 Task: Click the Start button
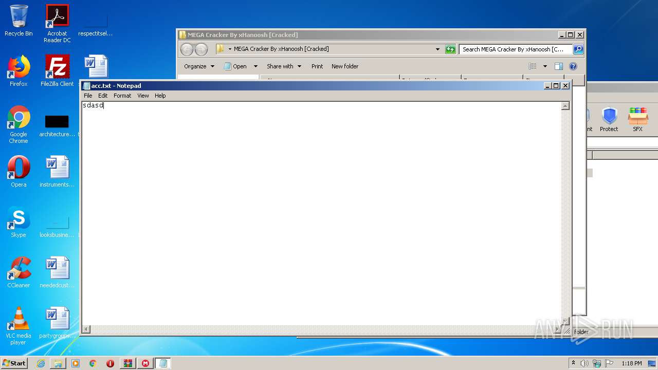(x=14, y=363)
